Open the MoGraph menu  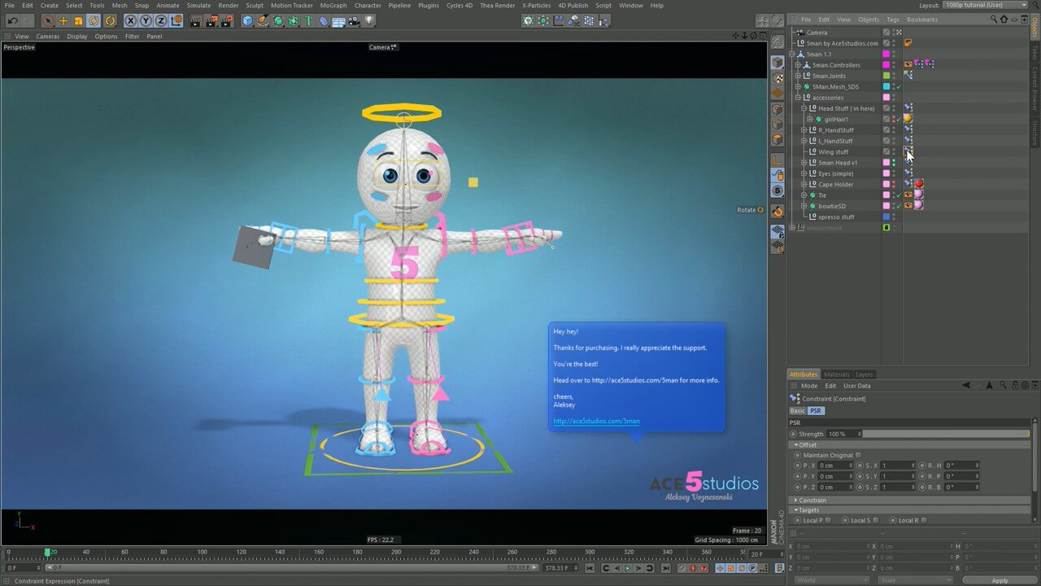(333, 5)
